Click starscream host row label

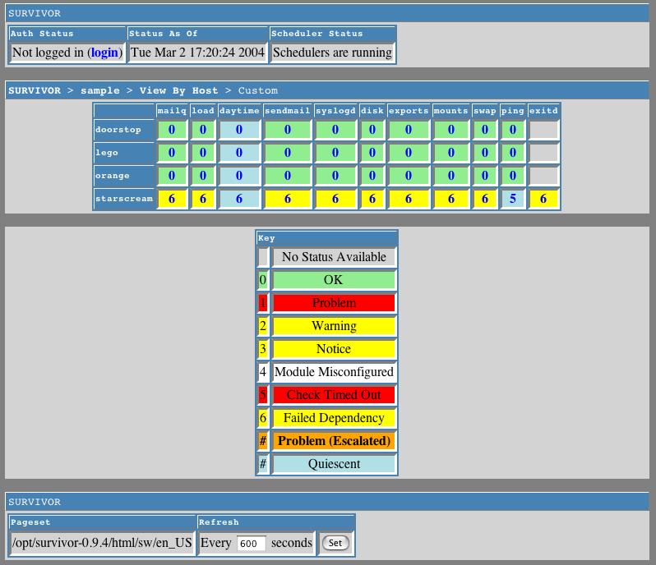click(x=124, y=199)
